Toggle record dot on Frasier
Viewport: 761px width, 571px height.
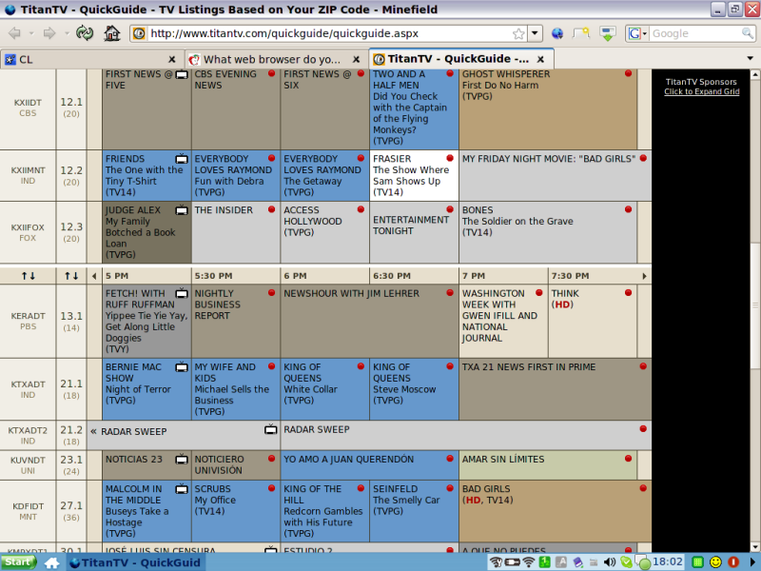tap(450, 158)
